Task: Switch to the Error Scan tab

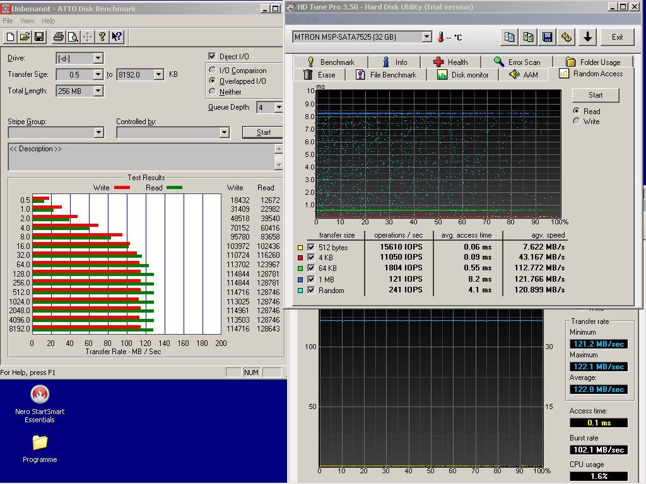Action: pos(517,62)
